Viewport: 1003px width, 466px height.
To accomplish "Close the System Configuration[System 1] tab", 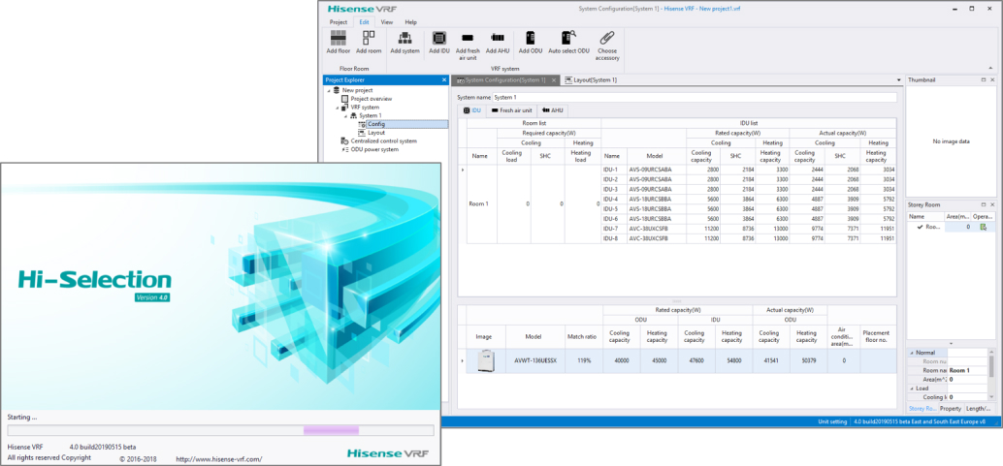I will [554, 79].
